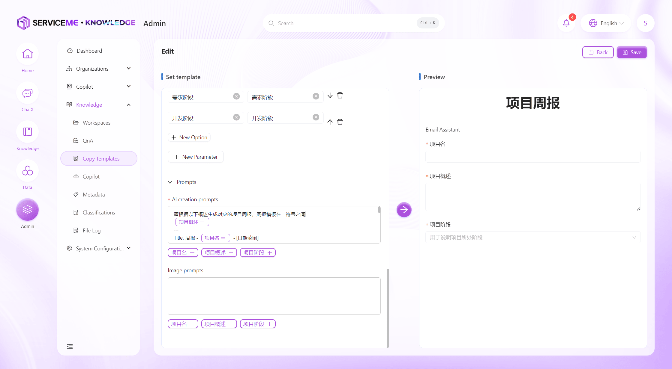Select the Metadata menu item
The height and width of the screenshot is (369, 672).
tap(94, 194)
